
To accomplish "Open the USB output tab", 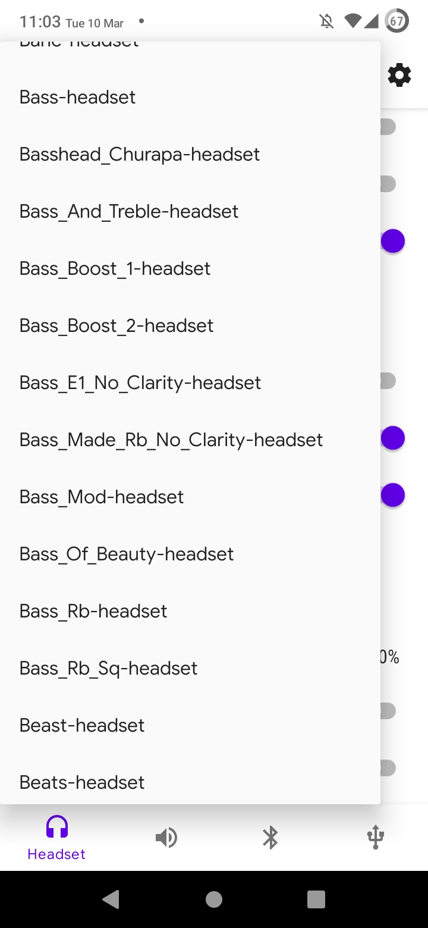I will [375, 838].
